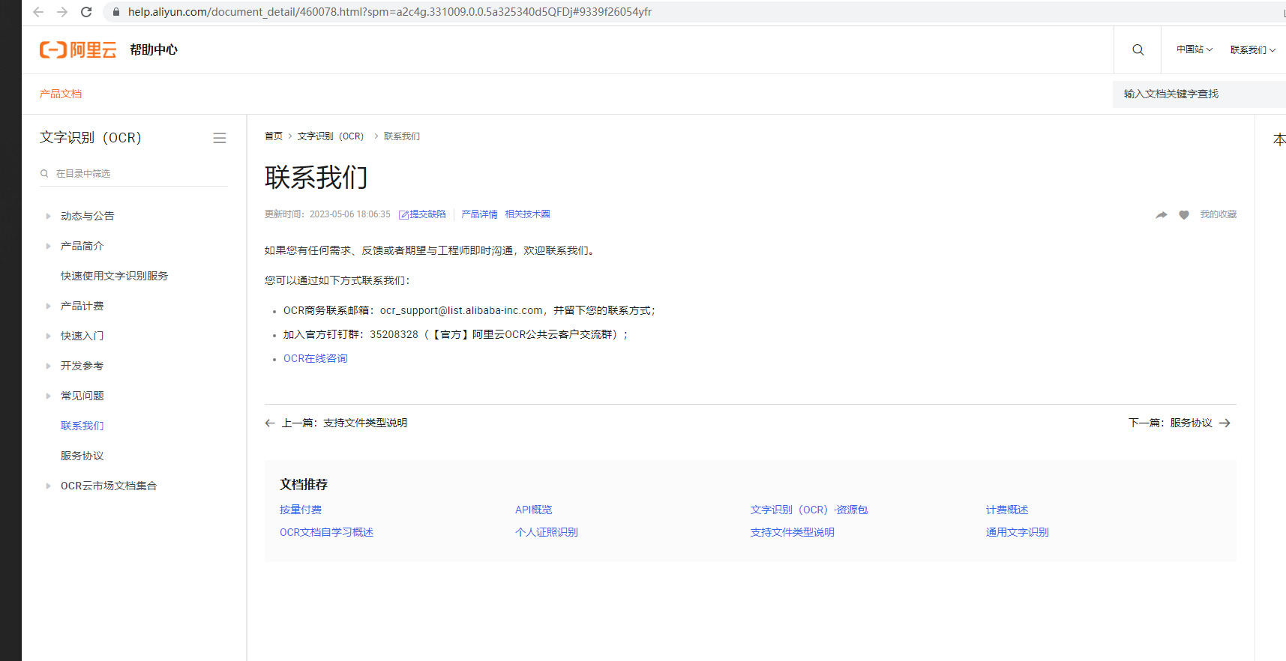1286x661 pixels.
Task: Open the Aliyun logo homepage
Action: click(78, 49)
